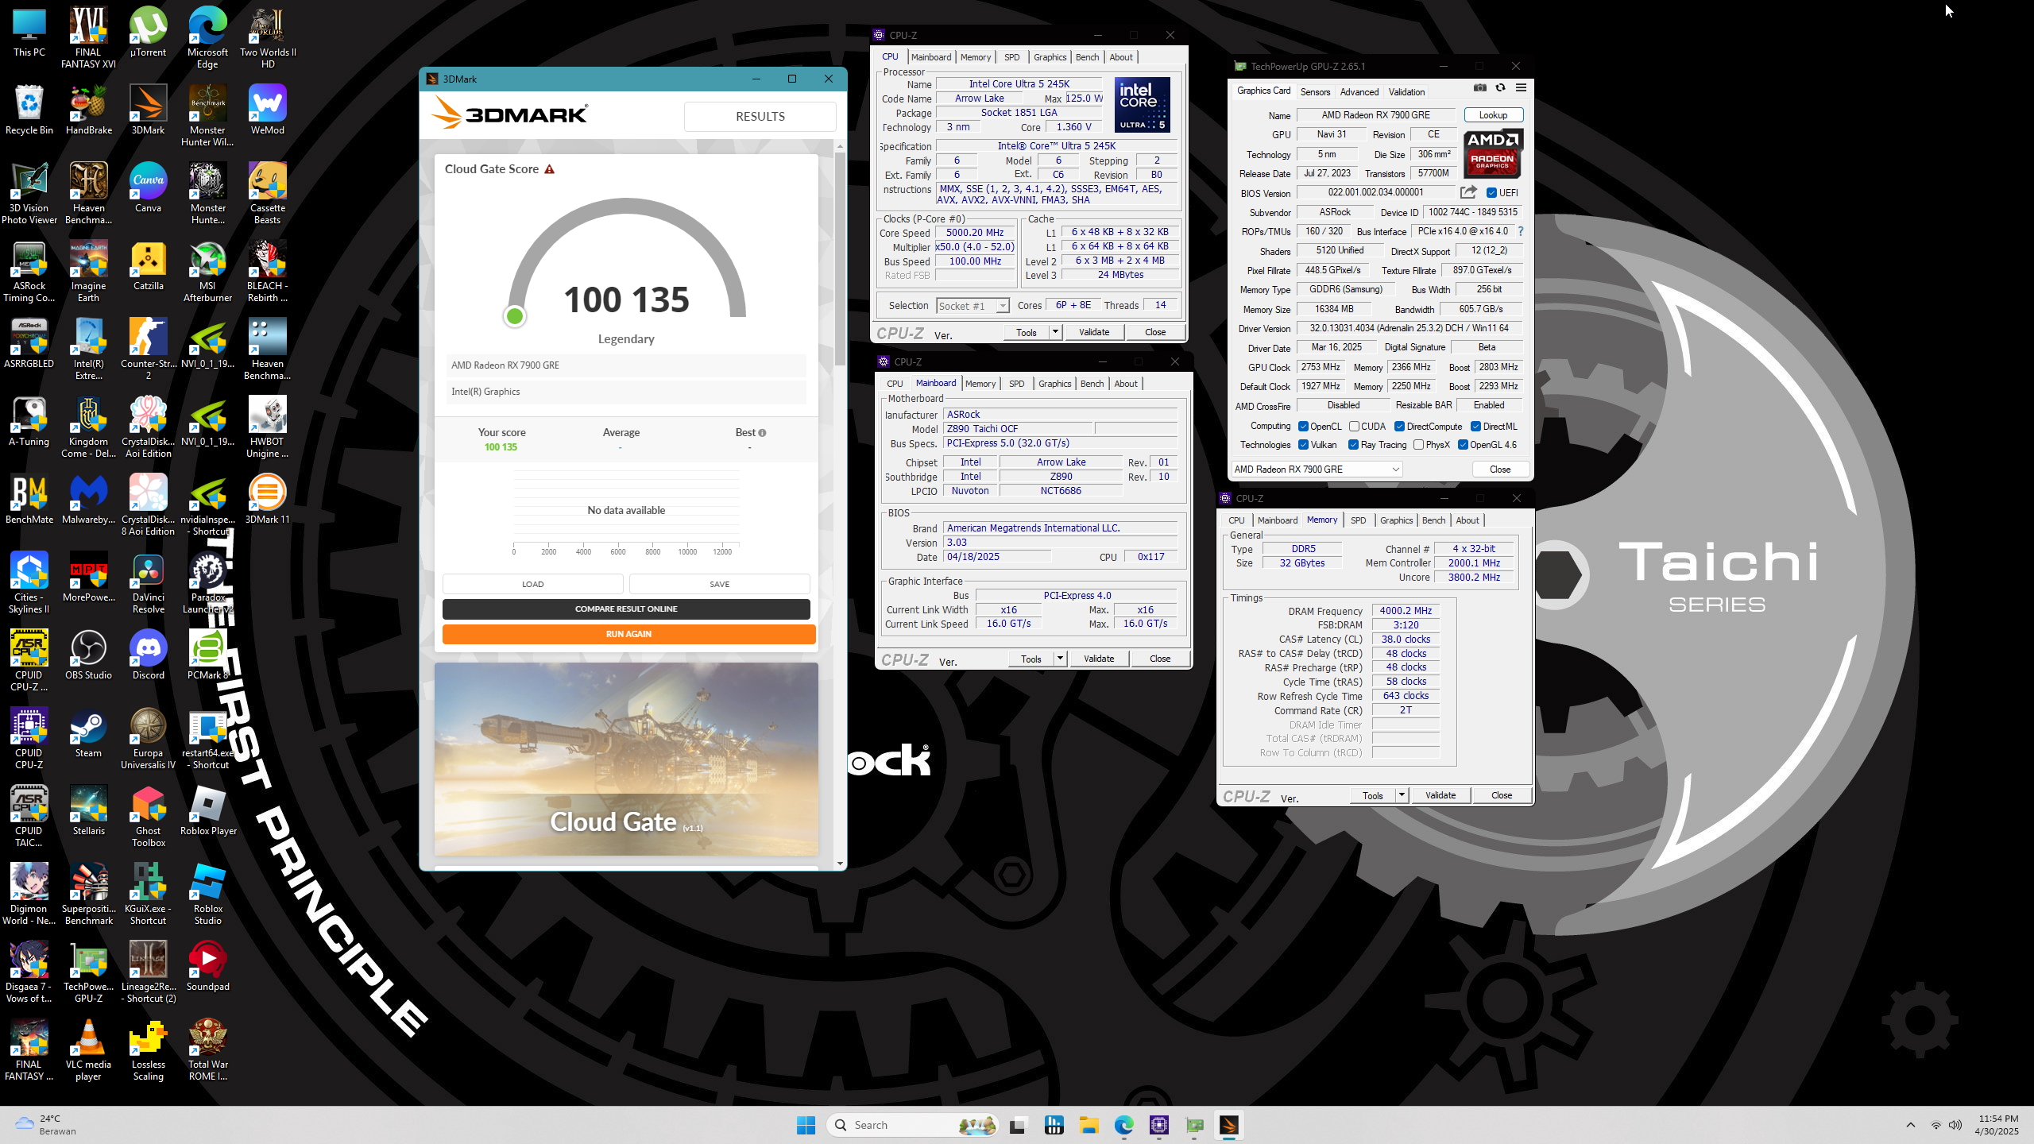This screenshot has width=2034, height=1144.
Task: Click the Lookup button in GPU-Z
Action: [x=1493, y=115]
